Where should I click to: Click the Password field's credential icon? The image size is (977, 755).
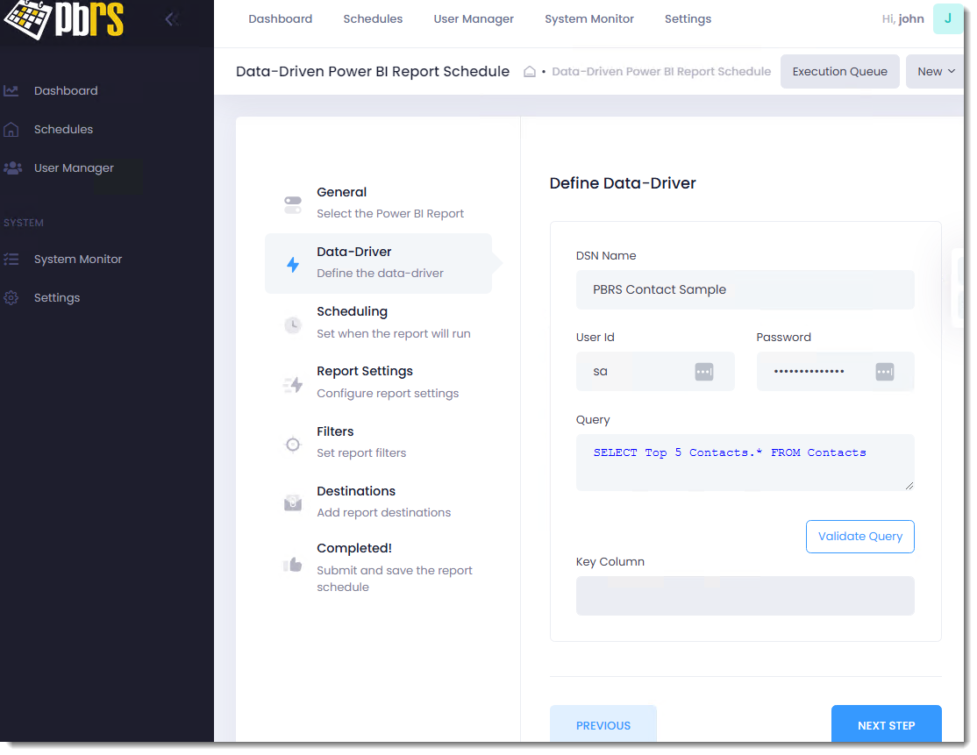coord(885,372)
